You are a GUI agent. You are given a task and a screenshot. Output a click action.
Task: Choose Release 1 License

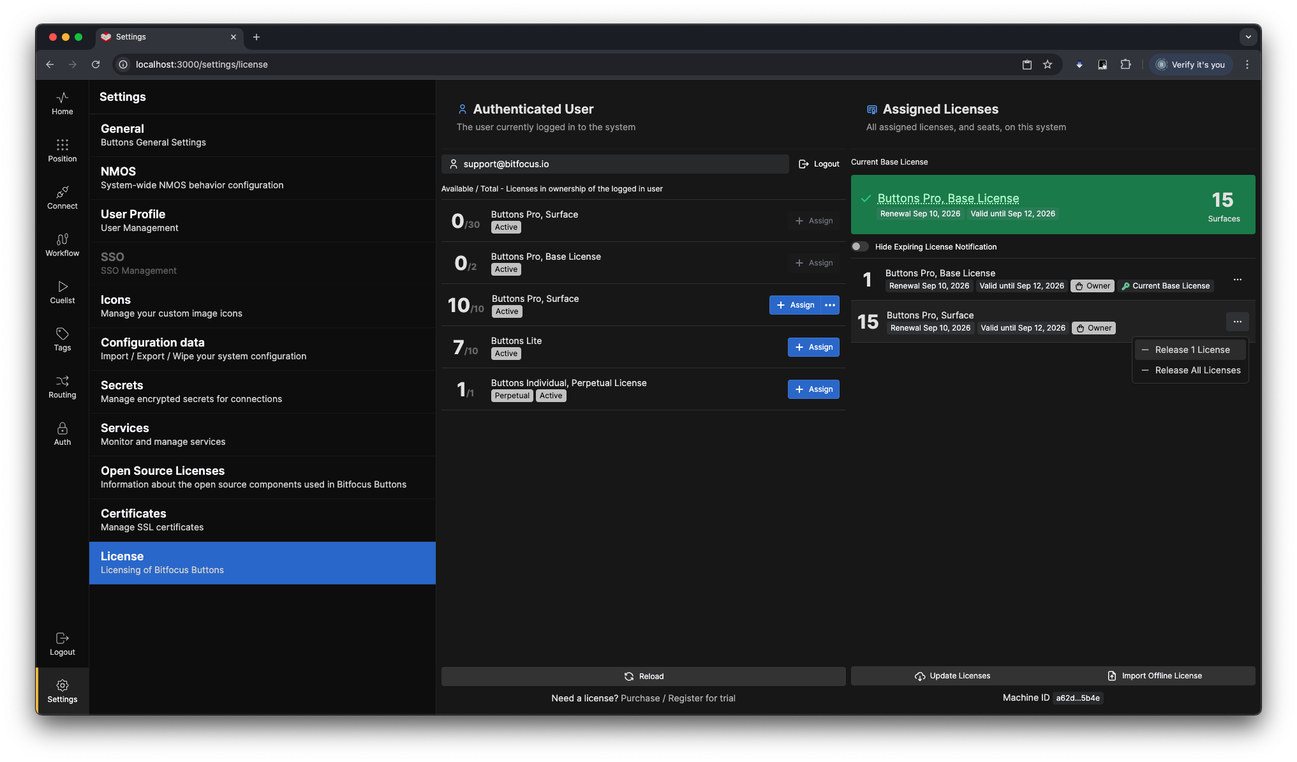(x=1190, y=350)
